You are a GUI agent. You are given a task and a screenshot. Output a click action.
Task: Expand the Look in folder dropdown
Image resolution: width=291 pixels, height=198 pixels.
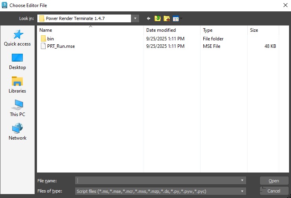(x=135, y=18)
